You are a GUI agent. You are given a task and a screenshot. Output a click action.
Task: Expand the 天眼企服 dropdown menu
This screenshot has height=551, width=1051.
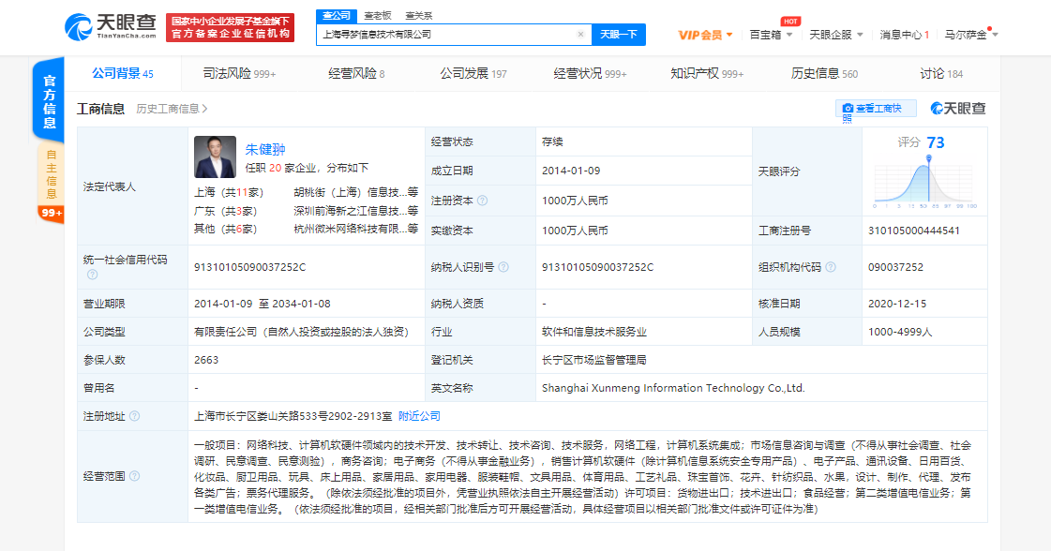[836, 35]
